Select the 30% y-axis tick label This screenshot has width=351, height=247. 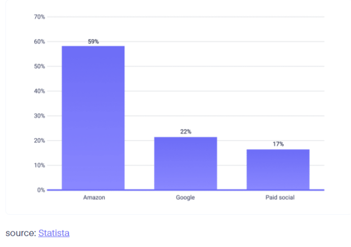(x=39, y=116)
